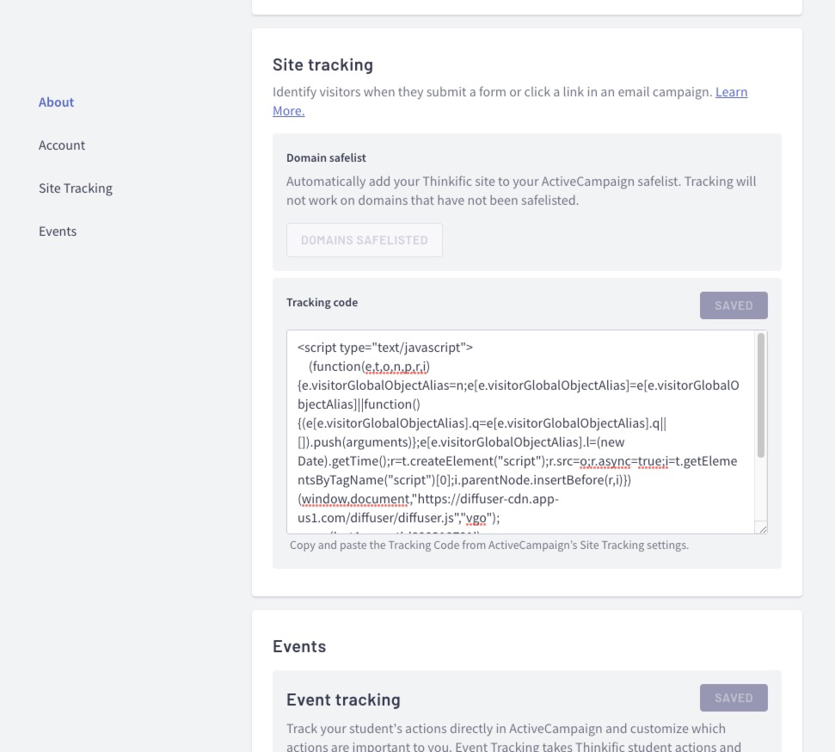Click the Event tracking heading
Screen dimensions: 835x752
pyautogui.click(x=343, y=700)
